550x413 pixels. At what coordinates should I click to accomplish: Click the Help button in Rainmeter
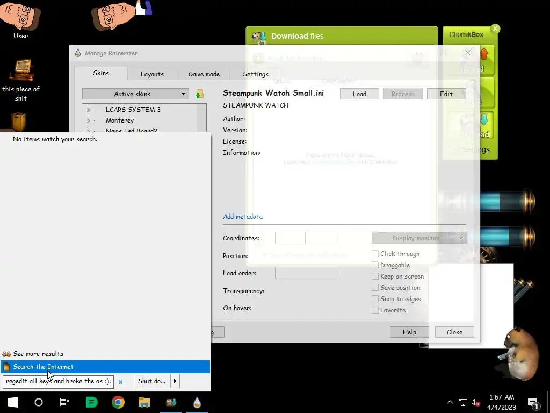point(409,332)
